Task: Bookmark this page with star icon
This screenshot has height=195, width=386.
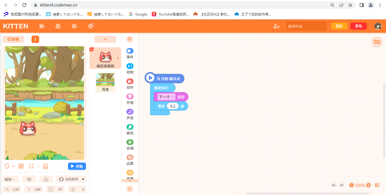Action: click(x=350, y=5)
